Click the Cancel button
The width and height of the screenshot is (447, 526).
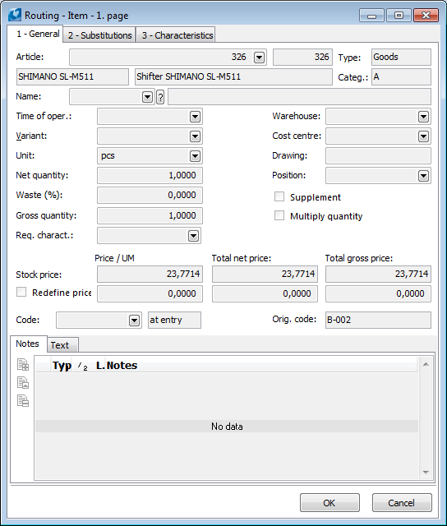(x=402, y=502)
